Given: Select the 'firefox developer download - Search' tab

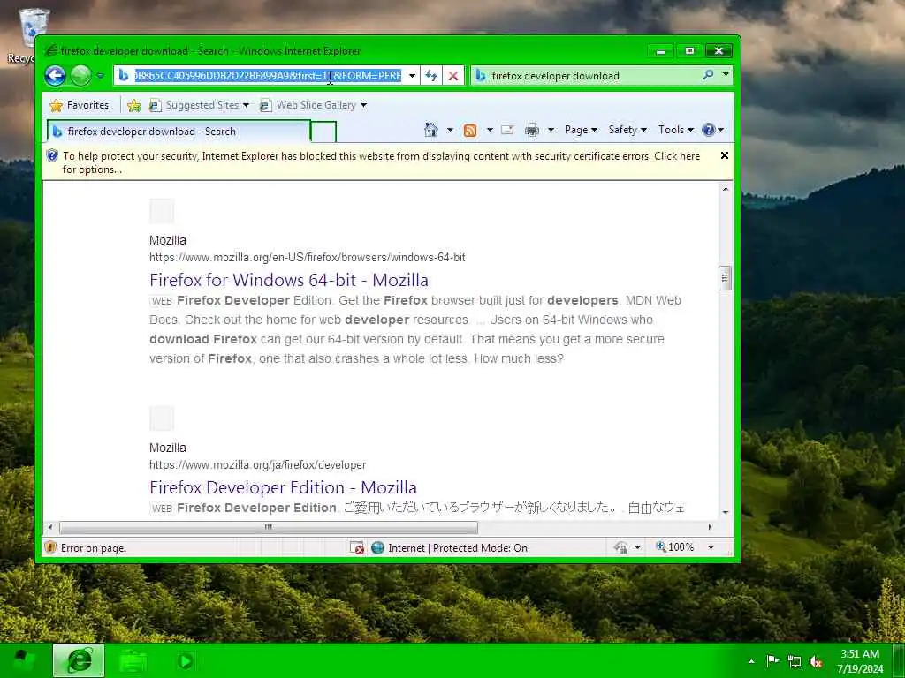Looking at the screenshot, I should point(179,132).
